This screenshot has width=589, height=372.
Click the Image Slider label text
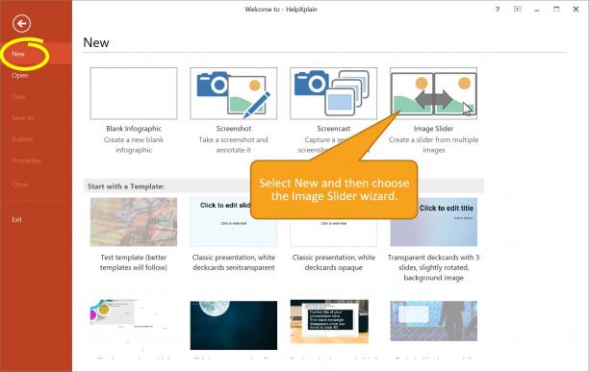pyautogui.click(x=433, y=129)
